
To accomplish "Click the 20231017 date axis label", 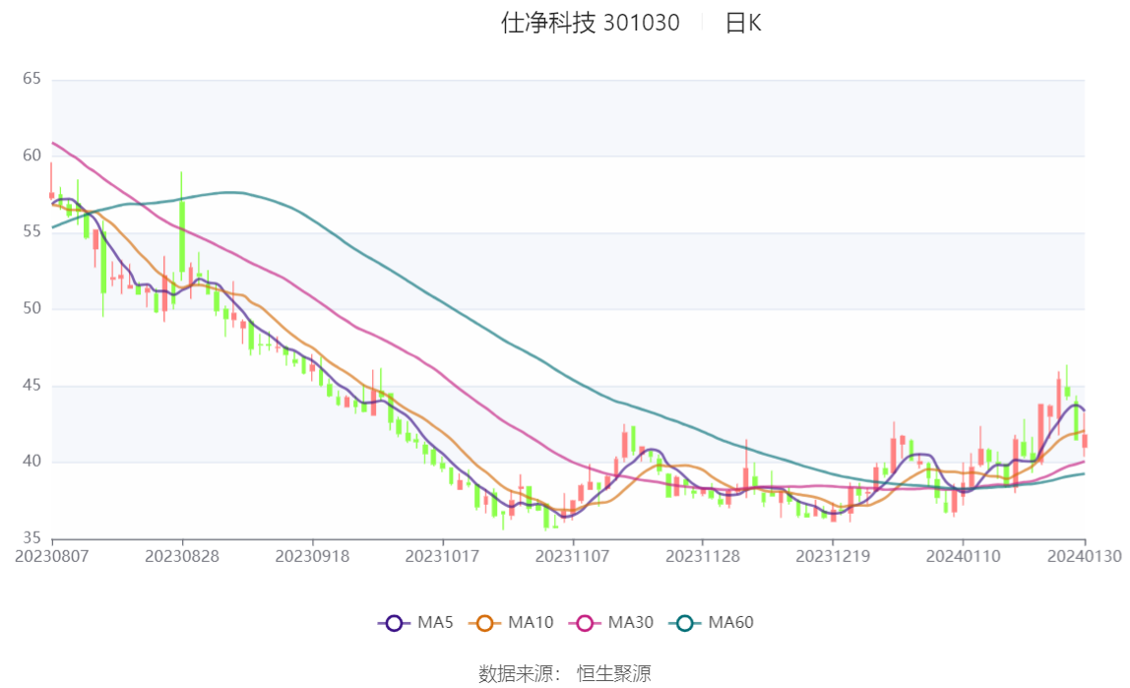I will click(443, 557).
